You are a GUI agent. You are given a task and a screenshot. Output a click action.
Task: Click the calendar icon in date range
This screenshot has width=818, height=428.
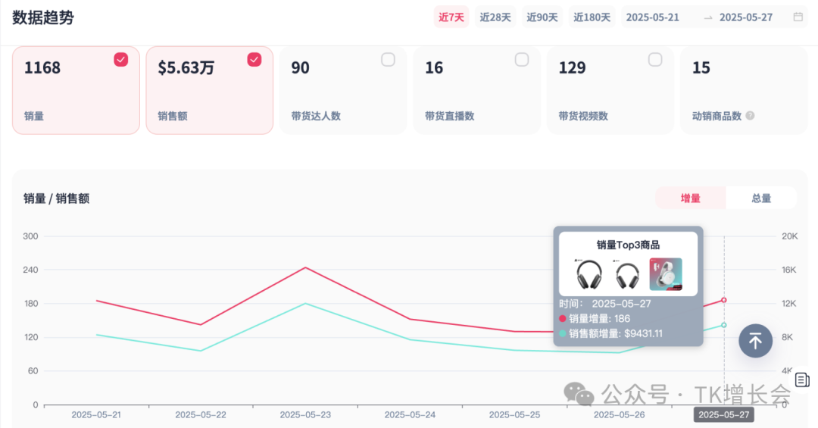coord(798,17)
